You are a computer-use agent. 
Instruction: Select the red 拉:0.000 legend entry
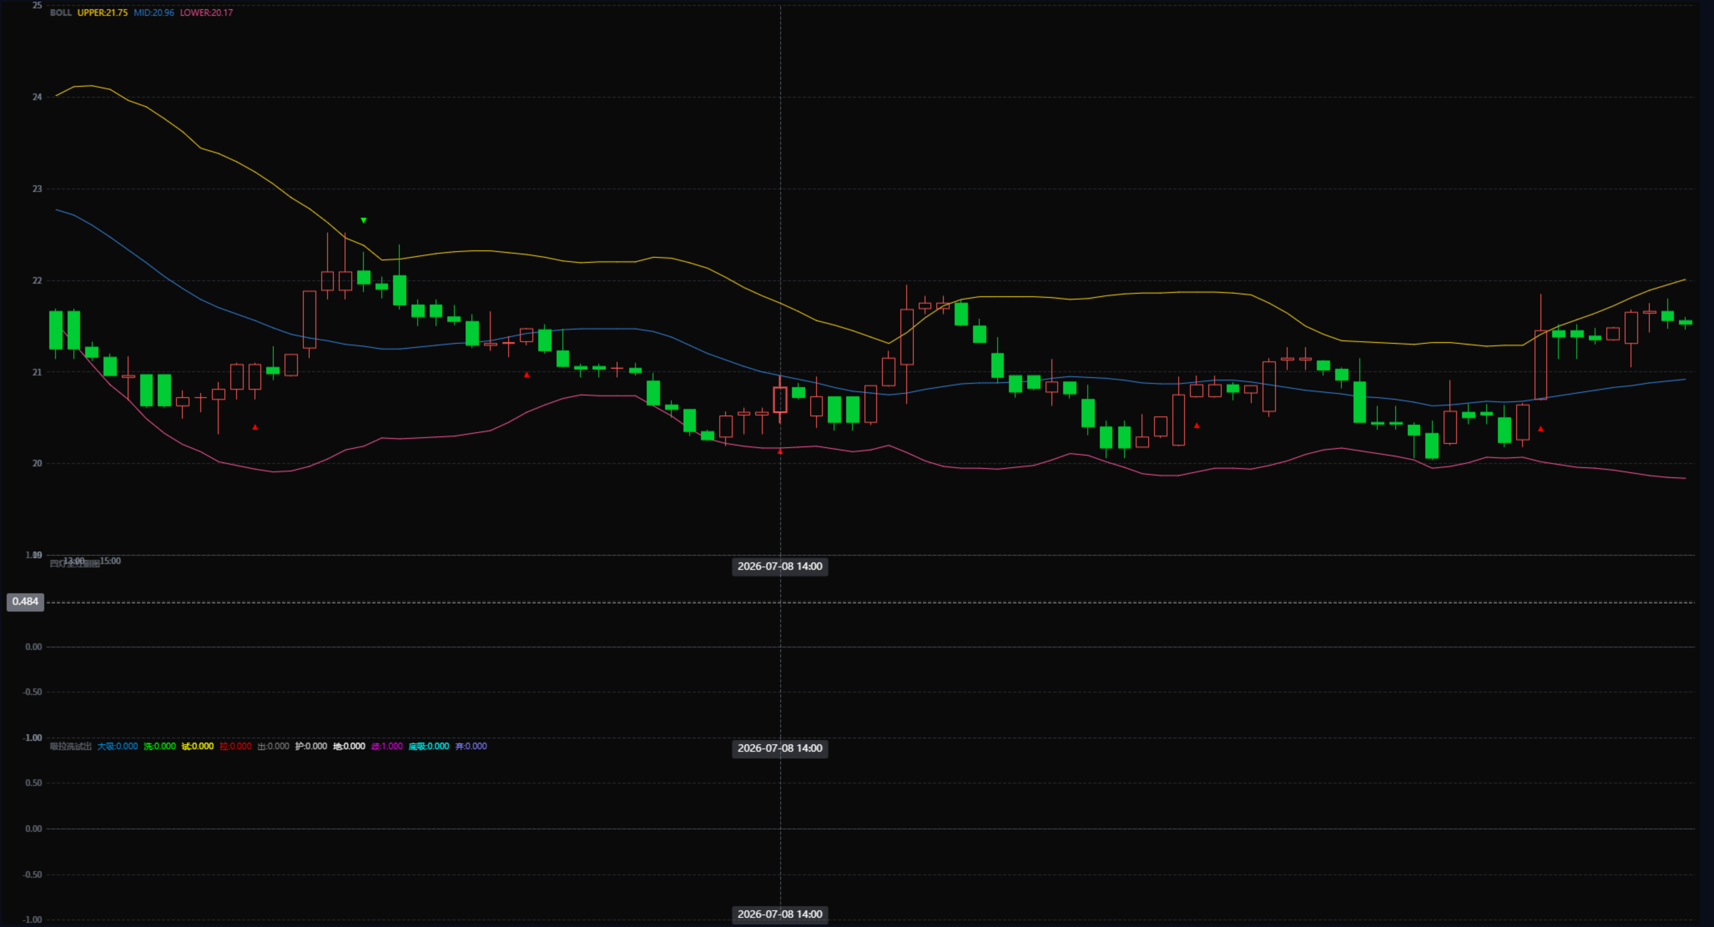pyautogui.click(x=236, y=746)
